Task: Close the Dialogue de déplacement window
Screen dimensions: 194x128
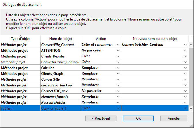Action: pos(188,5)
